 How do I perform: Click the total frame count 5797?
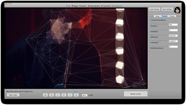[x=91, y=95]
